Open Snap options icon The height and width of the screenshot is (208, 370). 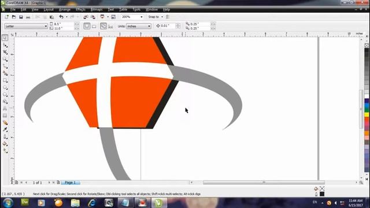[x=168, y=17]
